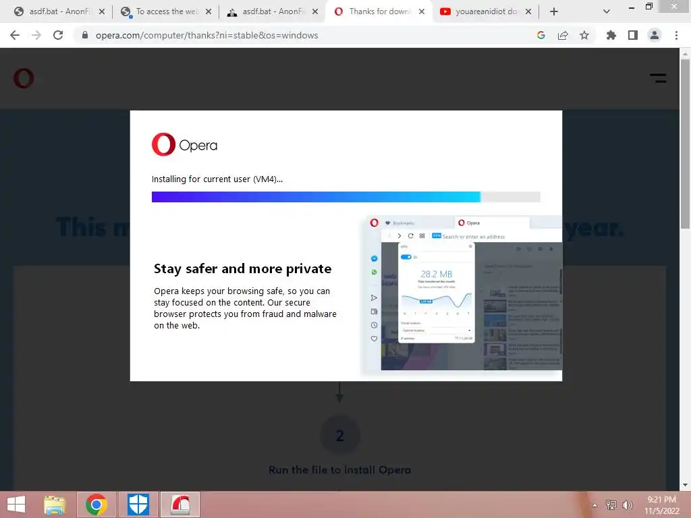Open a new tab with the plus button
The width and height of the screenshot is (691, 518).
[x=554, y=12]
